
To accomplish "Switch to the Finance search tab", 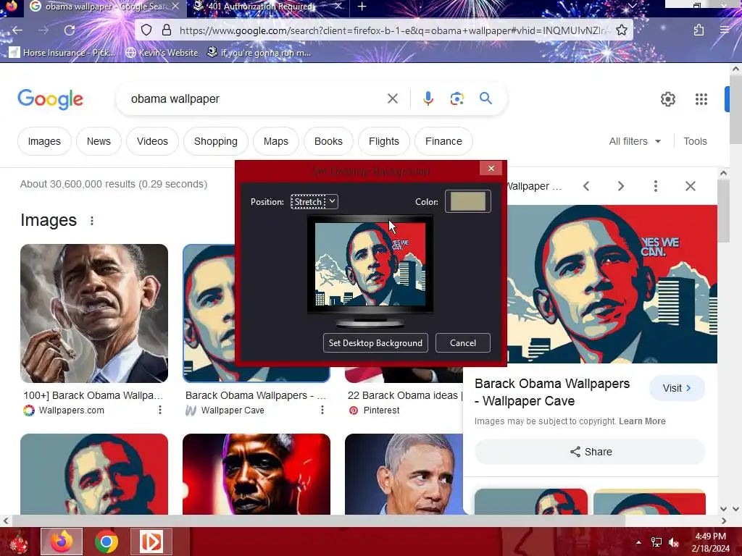I will click(x=444, y=141).
